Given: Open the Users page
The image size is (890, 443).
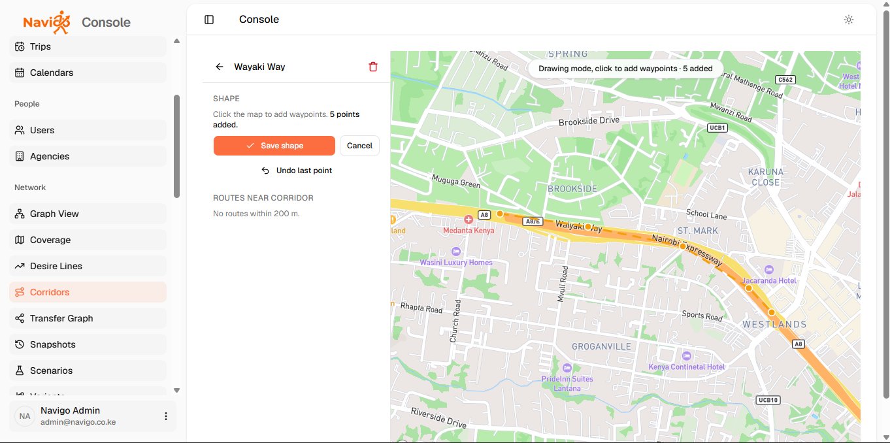Looking at the screenshot, I should click(x=88, y=130).
